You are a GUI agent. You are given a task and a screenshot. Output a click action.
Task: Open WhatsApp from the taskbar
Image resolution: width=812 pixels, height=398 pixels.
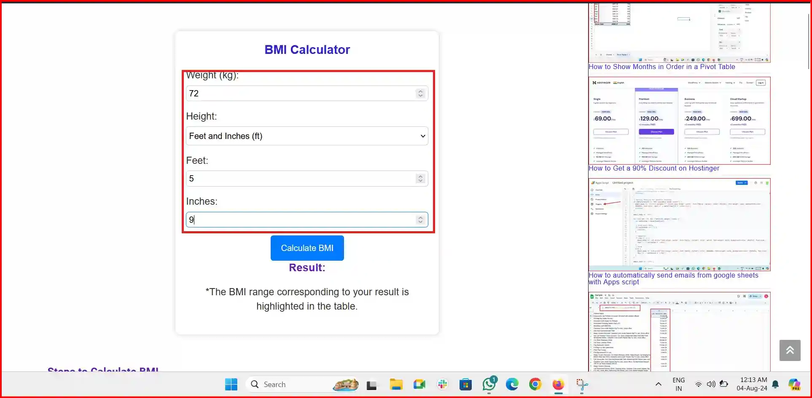tap(489, 385)
